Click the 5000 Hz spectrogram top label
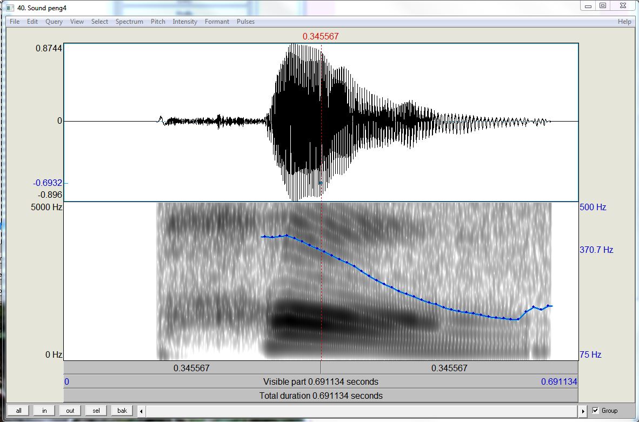The height and width of the screenshot is (422, 639). pyautogui.click(x=46, y=207)
